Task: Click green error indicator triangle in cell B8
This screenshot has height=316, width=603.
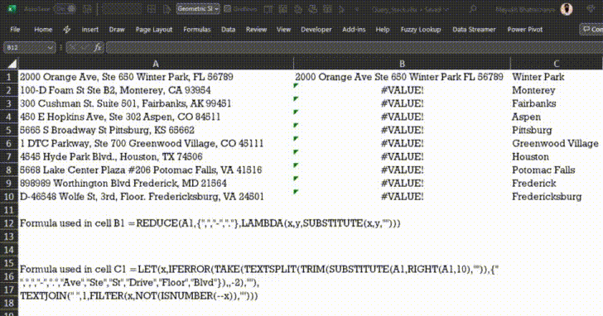Action: [x=296, y=165]
